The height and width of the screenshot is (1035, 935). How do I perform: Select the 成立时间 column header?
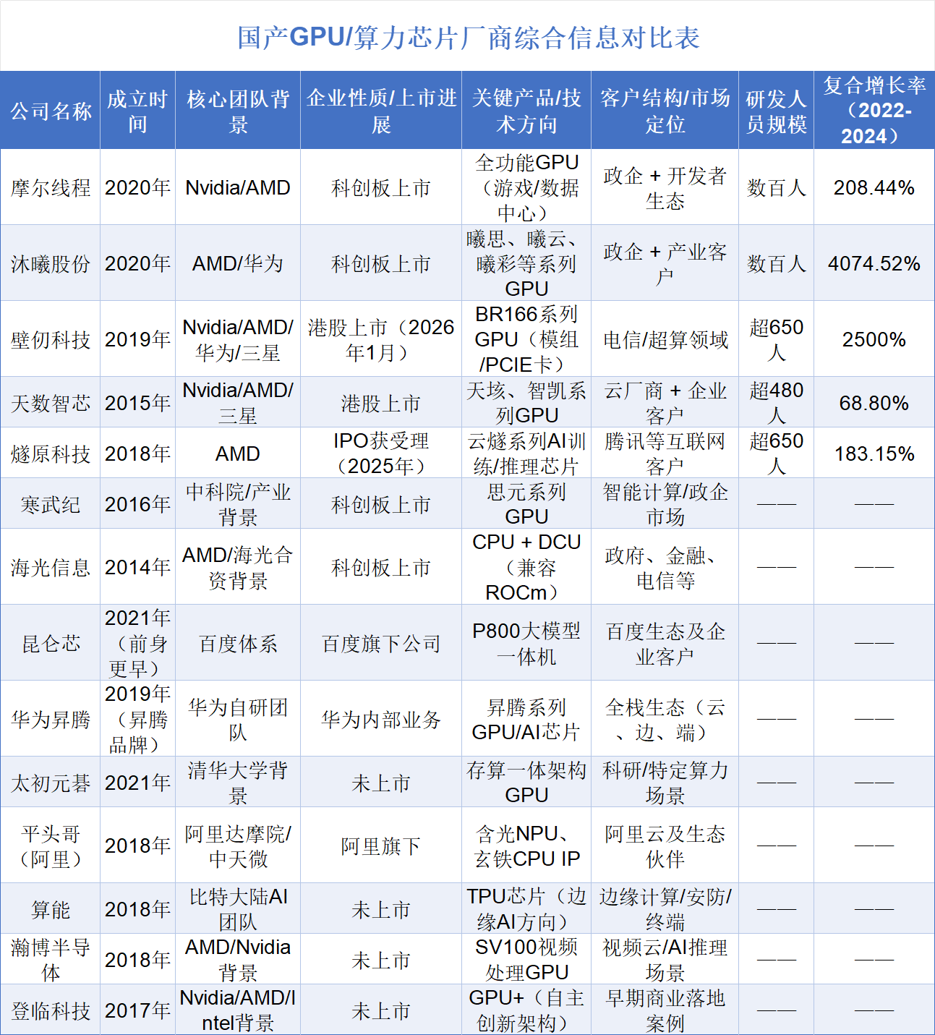tap(137, 111)
